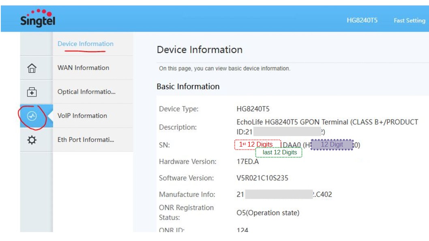Viewport: 429px width, 241px height.
Task: Select the System Information pulse icon
Action: pos(32,116)
